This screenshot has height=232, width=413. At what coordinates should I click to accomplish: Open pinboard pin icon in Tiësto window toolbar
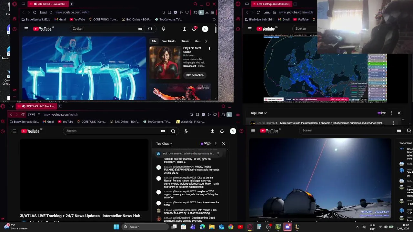pyautogui.click(x=164, y=12)
